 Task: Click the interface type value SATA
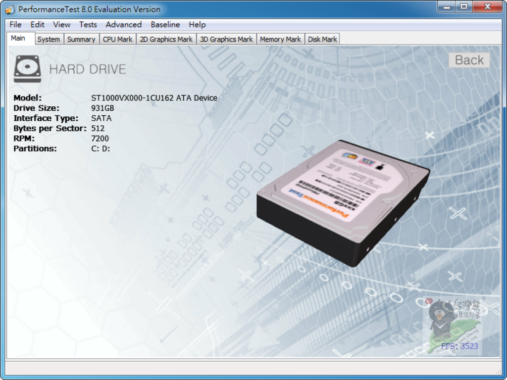101,118
